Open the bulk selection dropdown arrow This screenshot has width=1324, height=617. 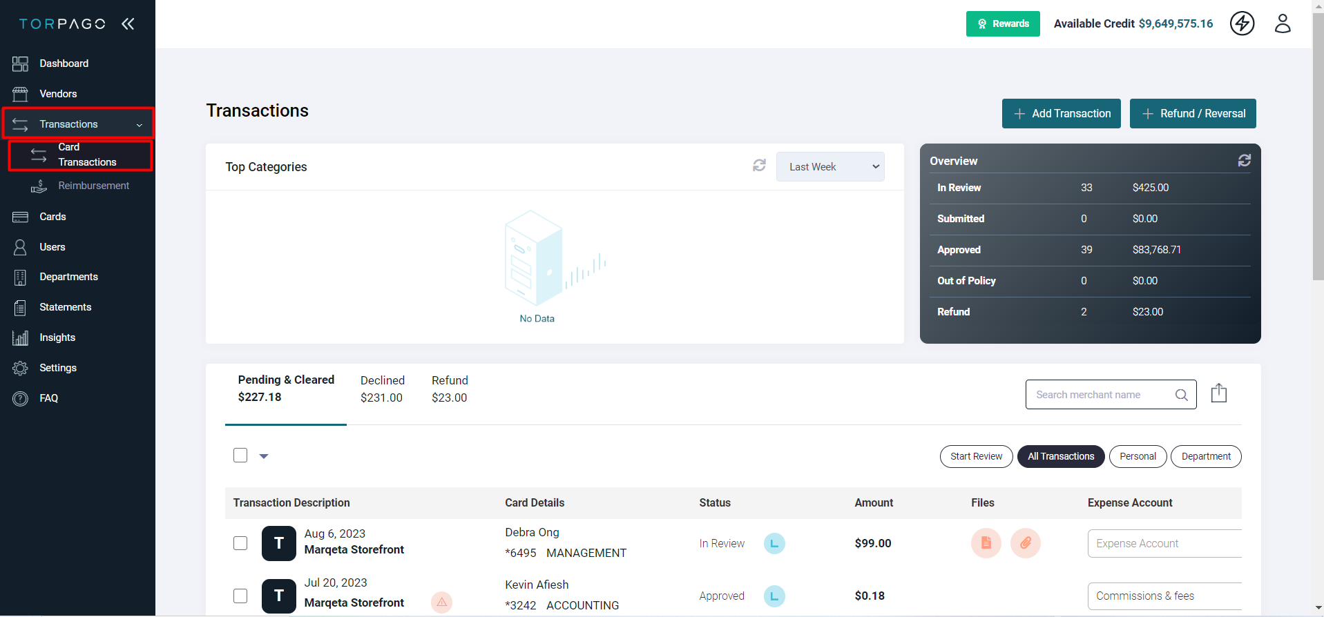pos(264,456)
